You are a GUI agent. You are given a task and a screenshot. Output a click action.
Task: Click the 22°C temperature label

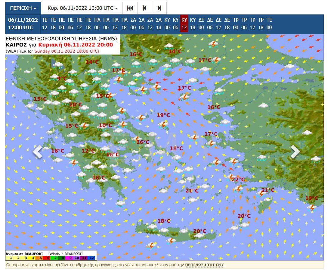238,180
